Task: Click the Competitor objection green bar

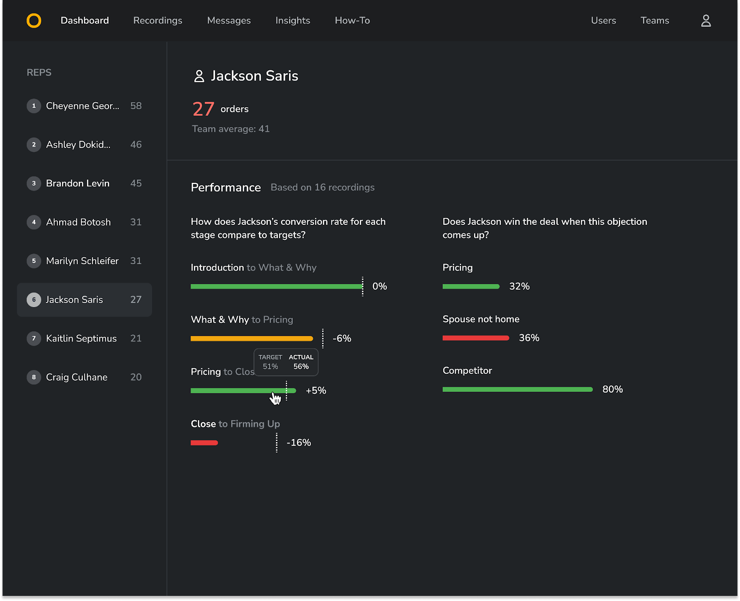Action: pos(518,390)
